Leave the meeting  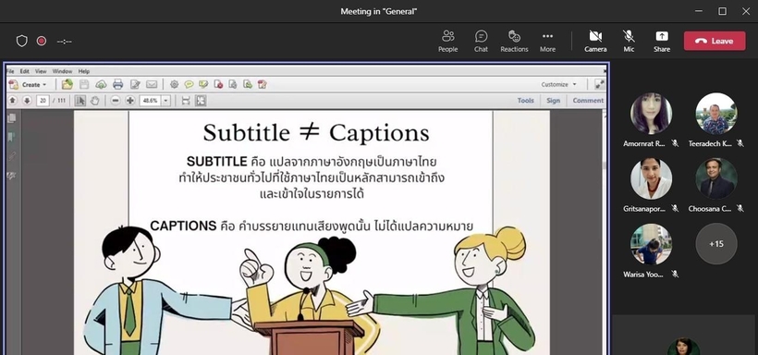pos(715,41)
